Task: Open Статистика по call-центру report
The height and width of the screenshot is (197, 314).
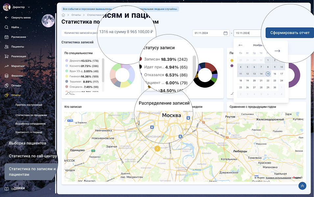Action: [x=33, y=156]
